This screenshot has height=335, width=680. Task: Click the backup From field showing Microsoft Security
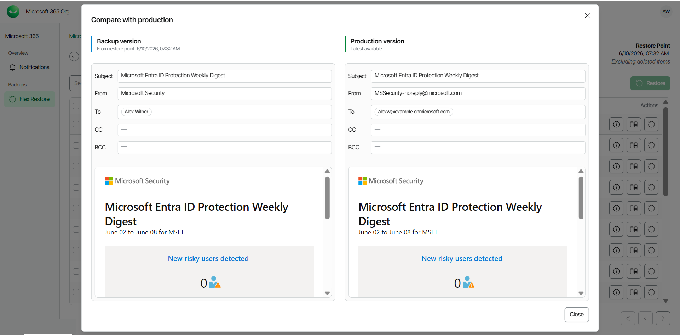(x=224, y=94)
